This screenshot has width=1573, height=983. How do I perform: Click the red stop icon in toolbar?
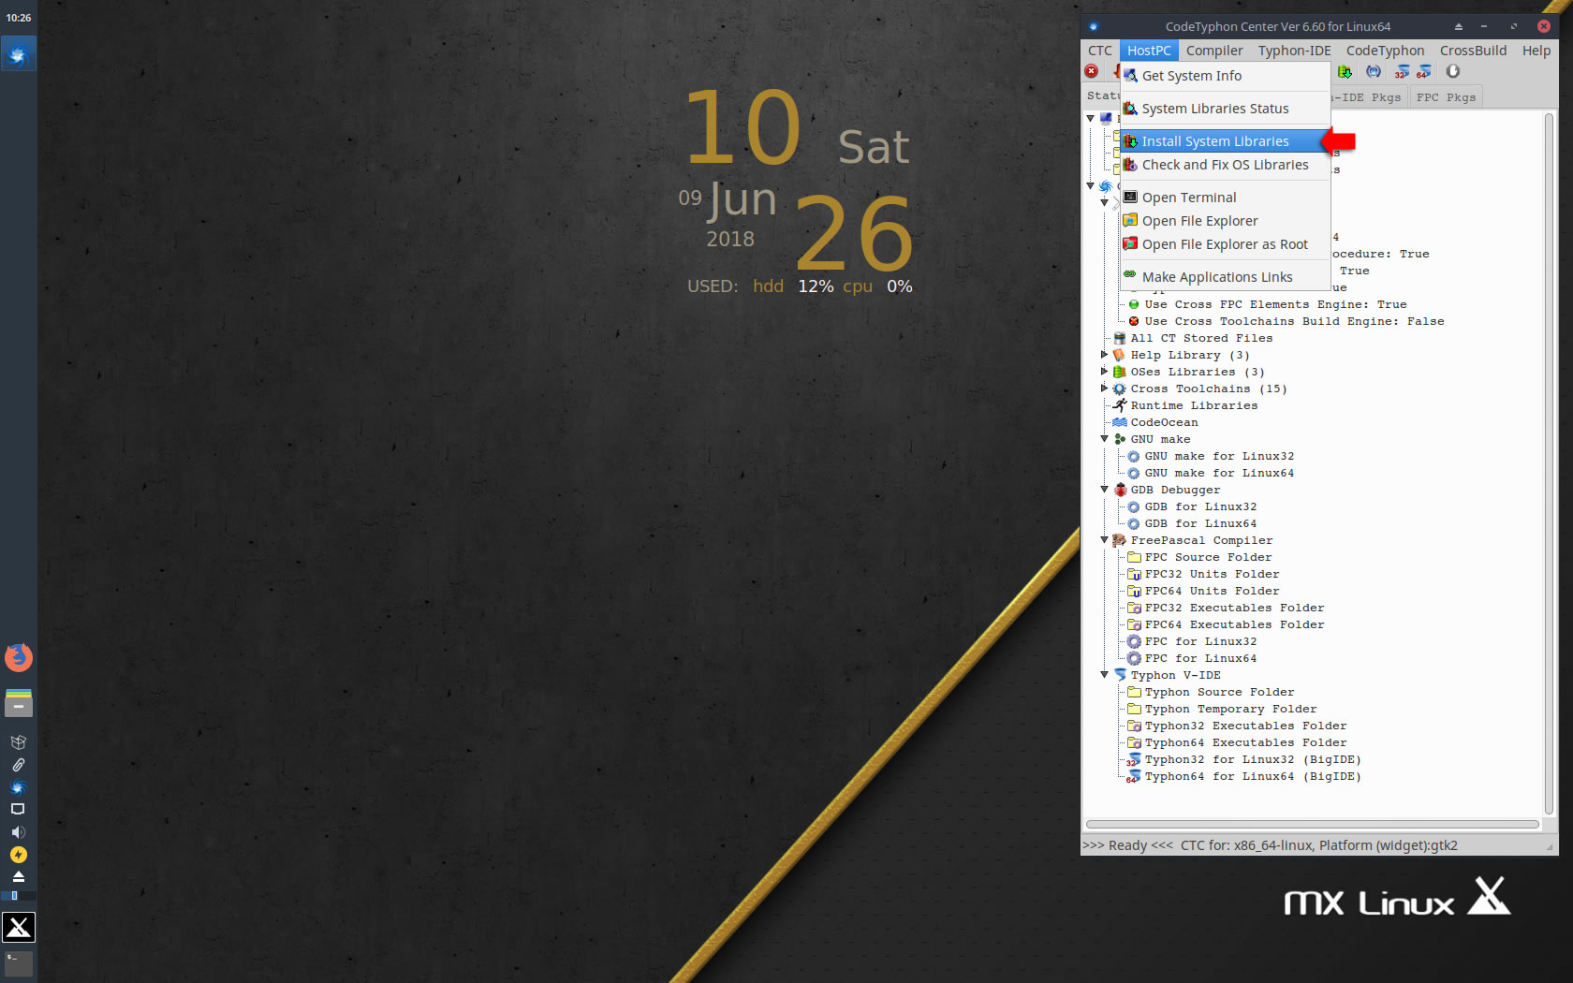1092,71
